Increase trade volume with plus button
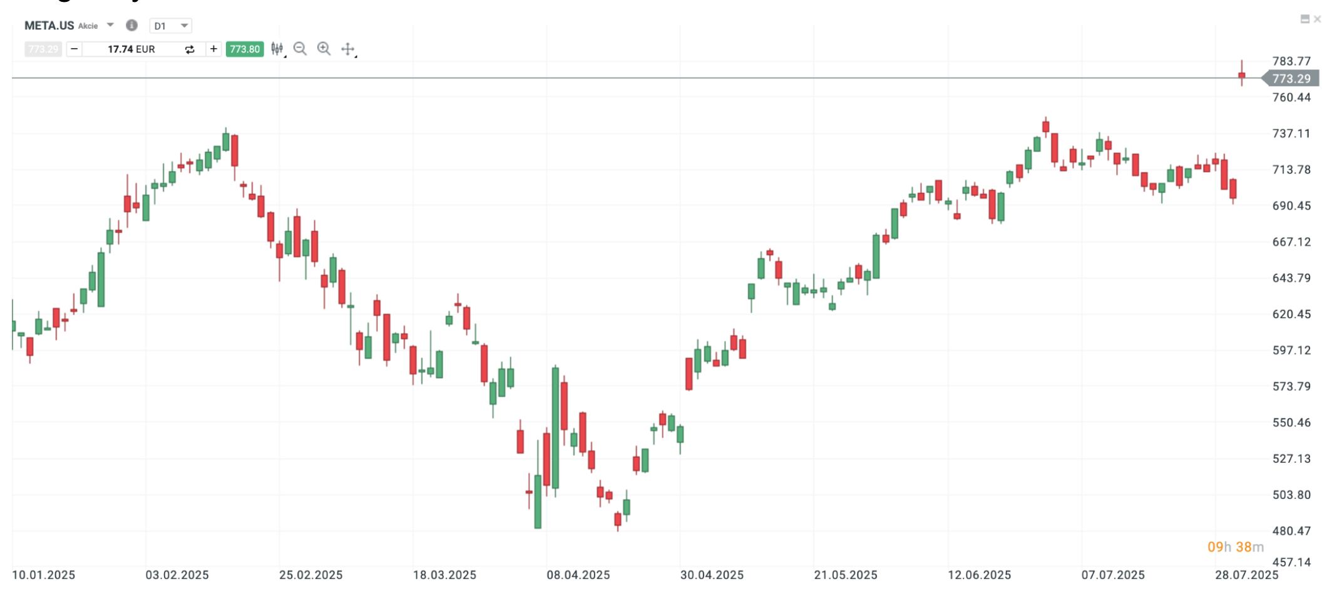 pyautogui.click(x=213, y=49)
